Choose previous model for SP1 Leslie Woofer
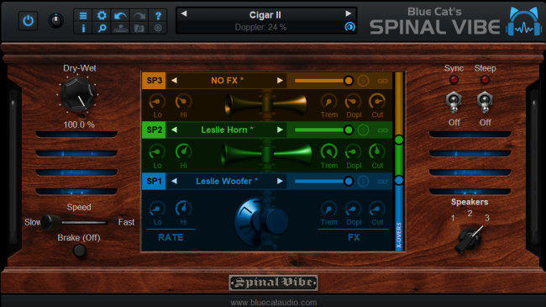 [x=174, y=181]
